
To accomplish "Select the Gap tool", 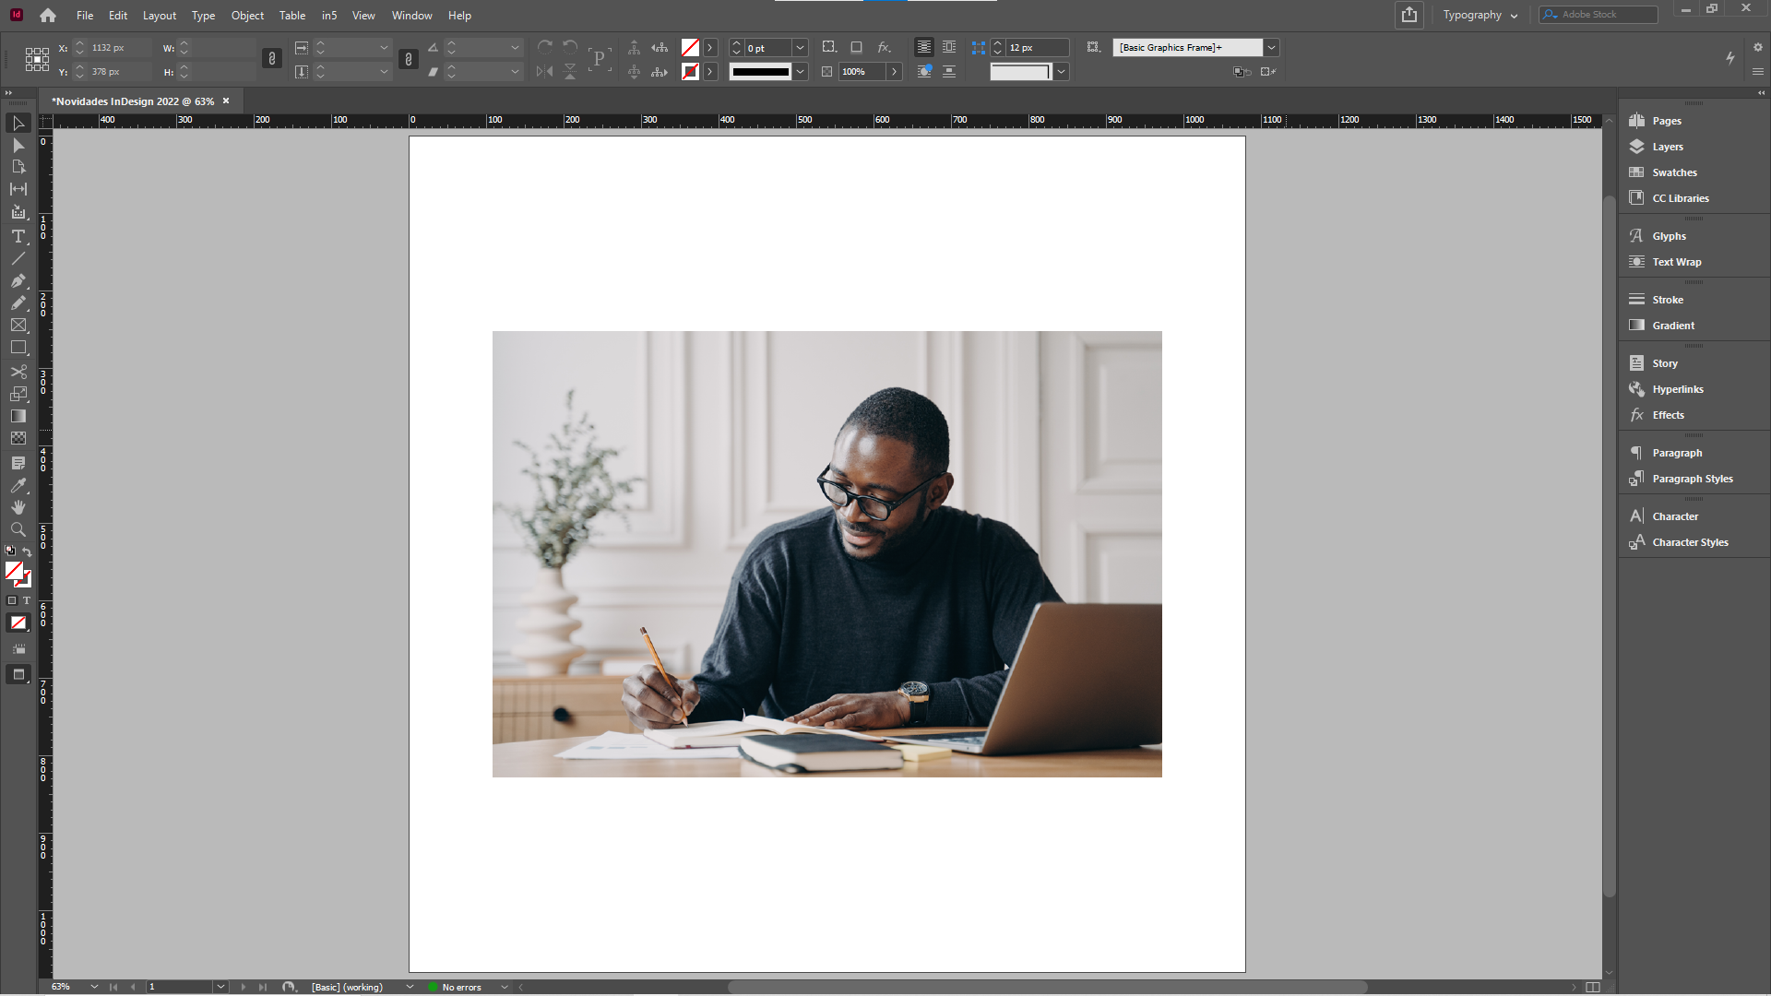I will click(x=18, y=189).
